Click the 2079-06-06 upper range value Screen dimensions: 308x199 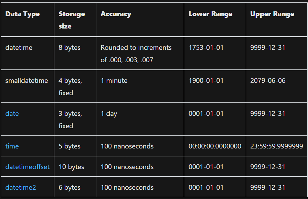[268, 80]
